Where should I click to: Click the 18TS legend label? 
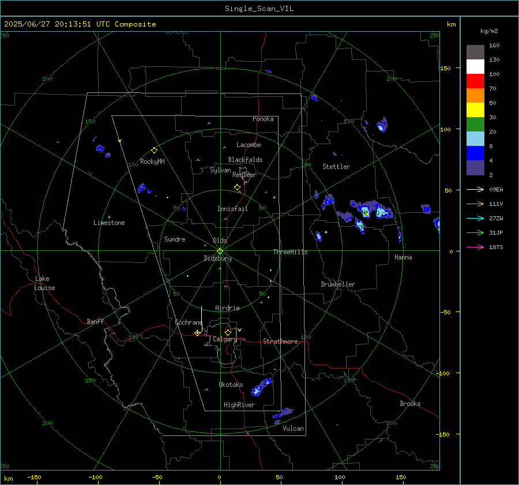(496, 247)
